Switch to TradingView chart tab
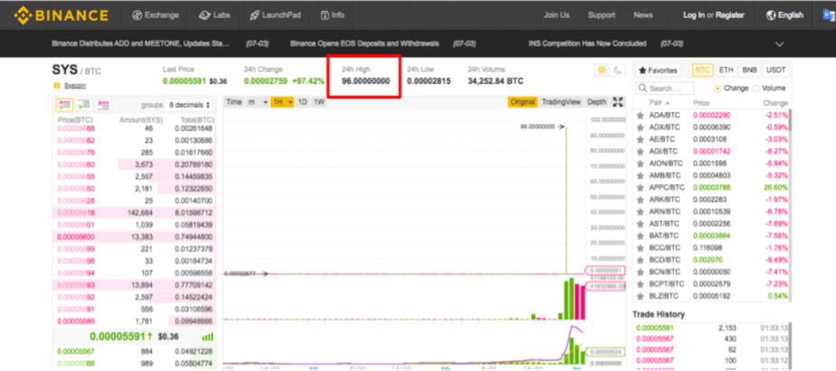Screen dimensions: 836x371 [x=561, y=102]
